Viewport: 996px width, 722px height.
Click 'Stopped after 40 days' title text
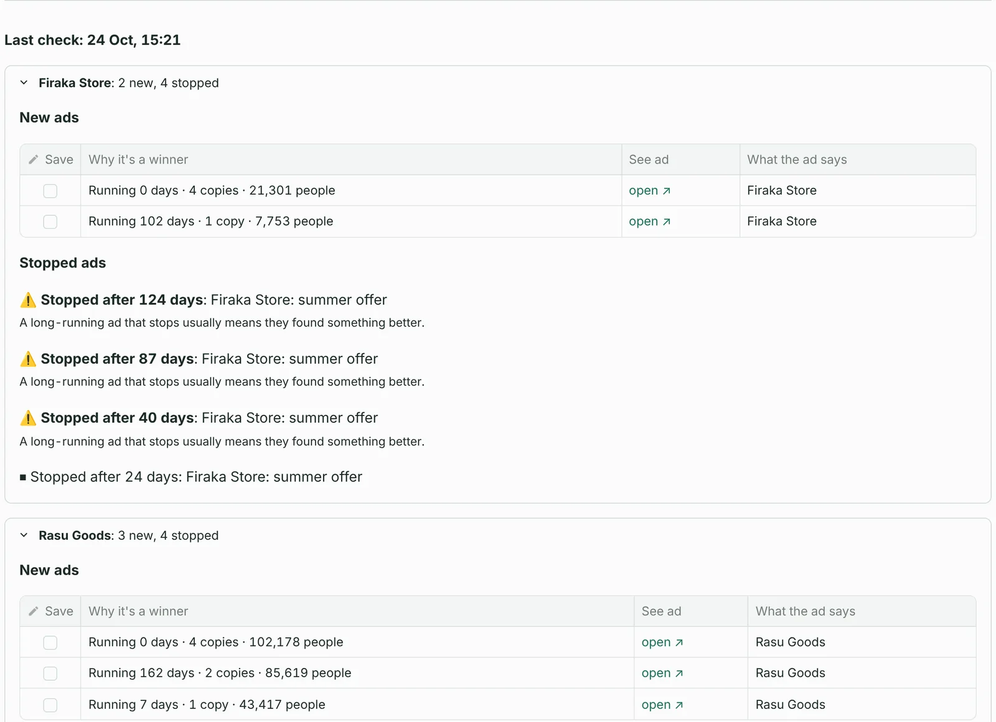point(118,418)
